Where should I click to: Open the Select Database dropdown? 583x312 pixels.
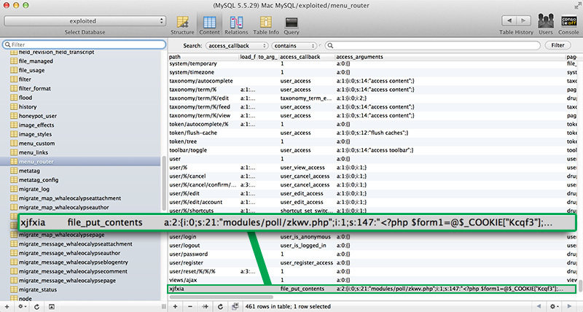pos(85,21)
